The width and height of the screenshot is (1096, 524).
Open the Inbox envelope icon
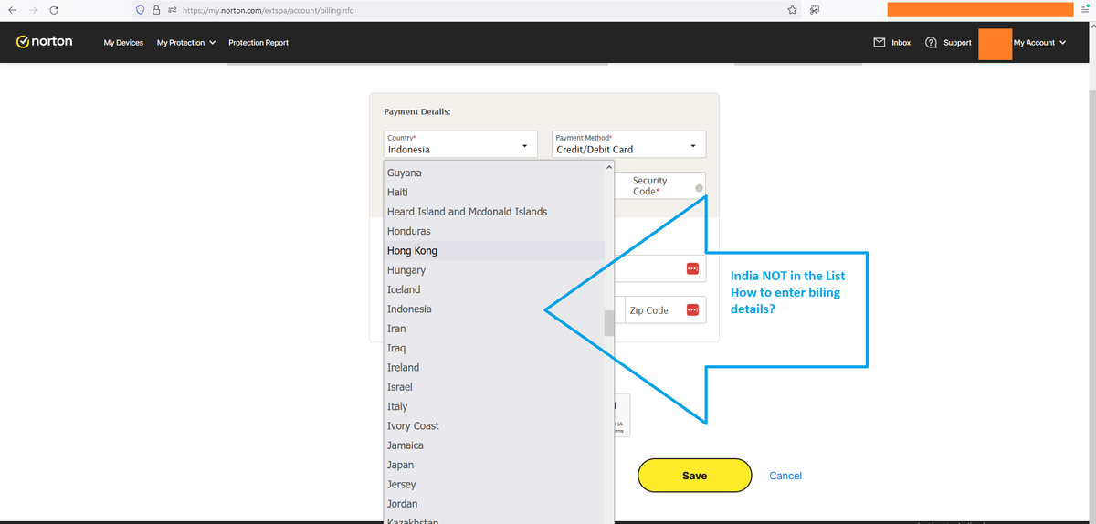(x=880, y=42)
